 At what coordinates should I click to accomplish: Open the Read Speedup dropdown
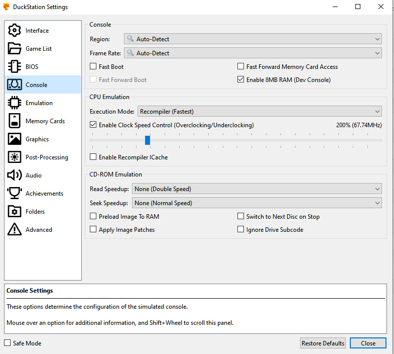pyautogui.click(x=257, y=189)
